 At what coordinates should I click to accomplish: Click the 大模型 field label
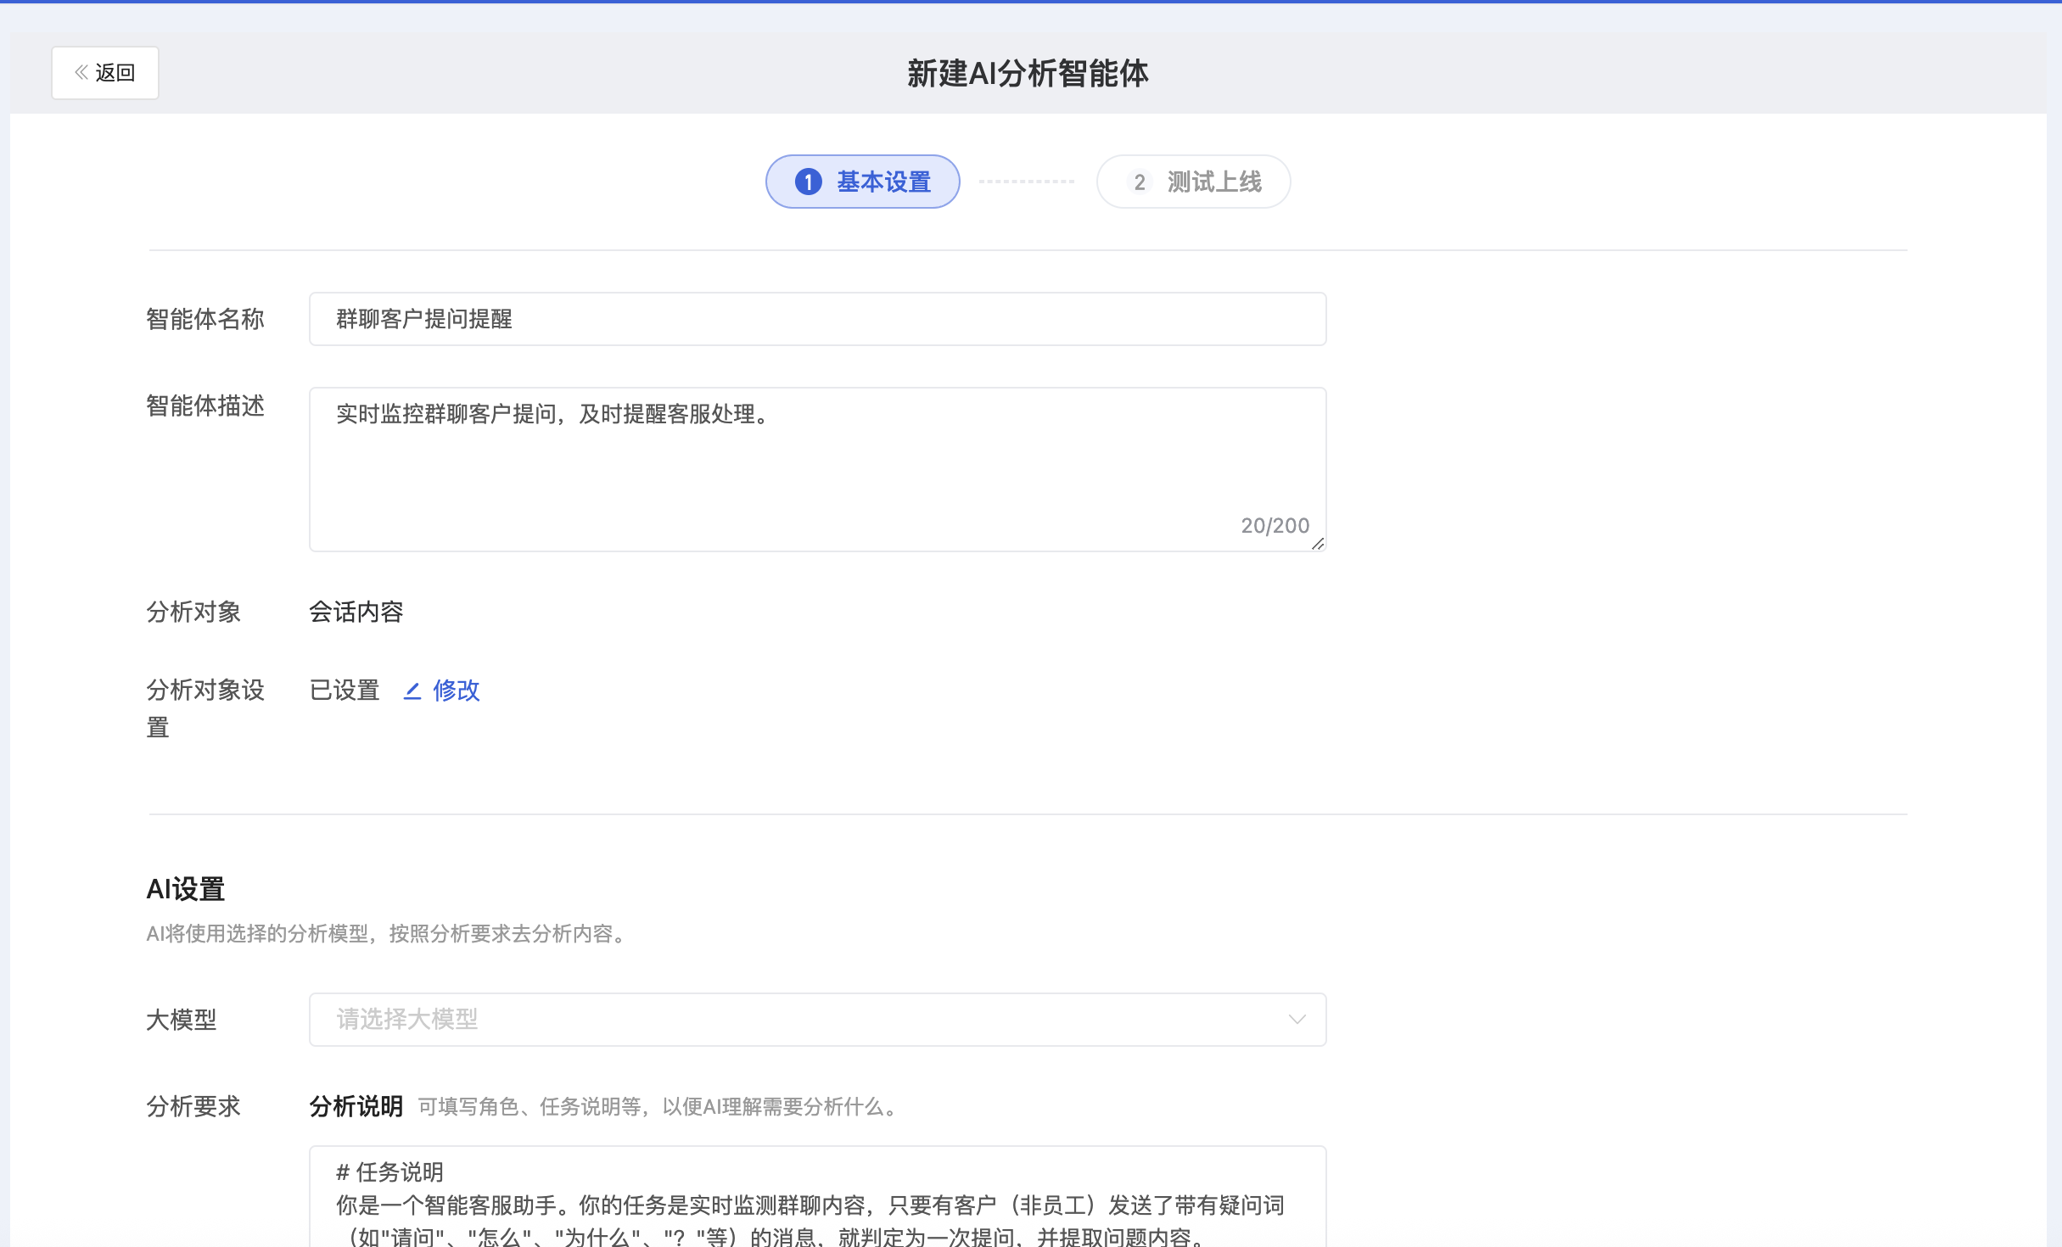click(x=182, y=1020)
